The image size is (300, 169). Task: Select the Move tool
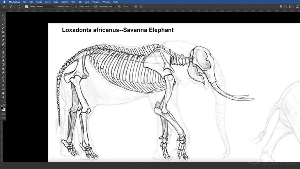coord(3,16)
